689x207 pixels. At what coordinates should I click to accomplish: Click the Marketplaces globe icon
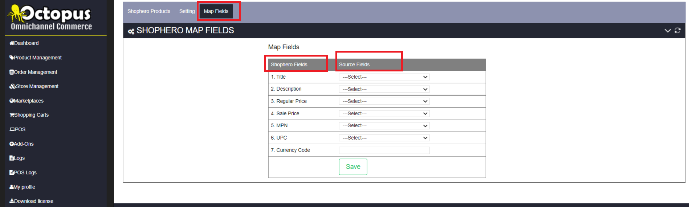(x=12, y=101)
